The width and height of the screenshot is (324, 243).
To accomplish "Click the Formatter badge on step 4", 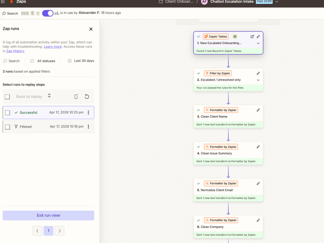I will (x=221, y=147).
